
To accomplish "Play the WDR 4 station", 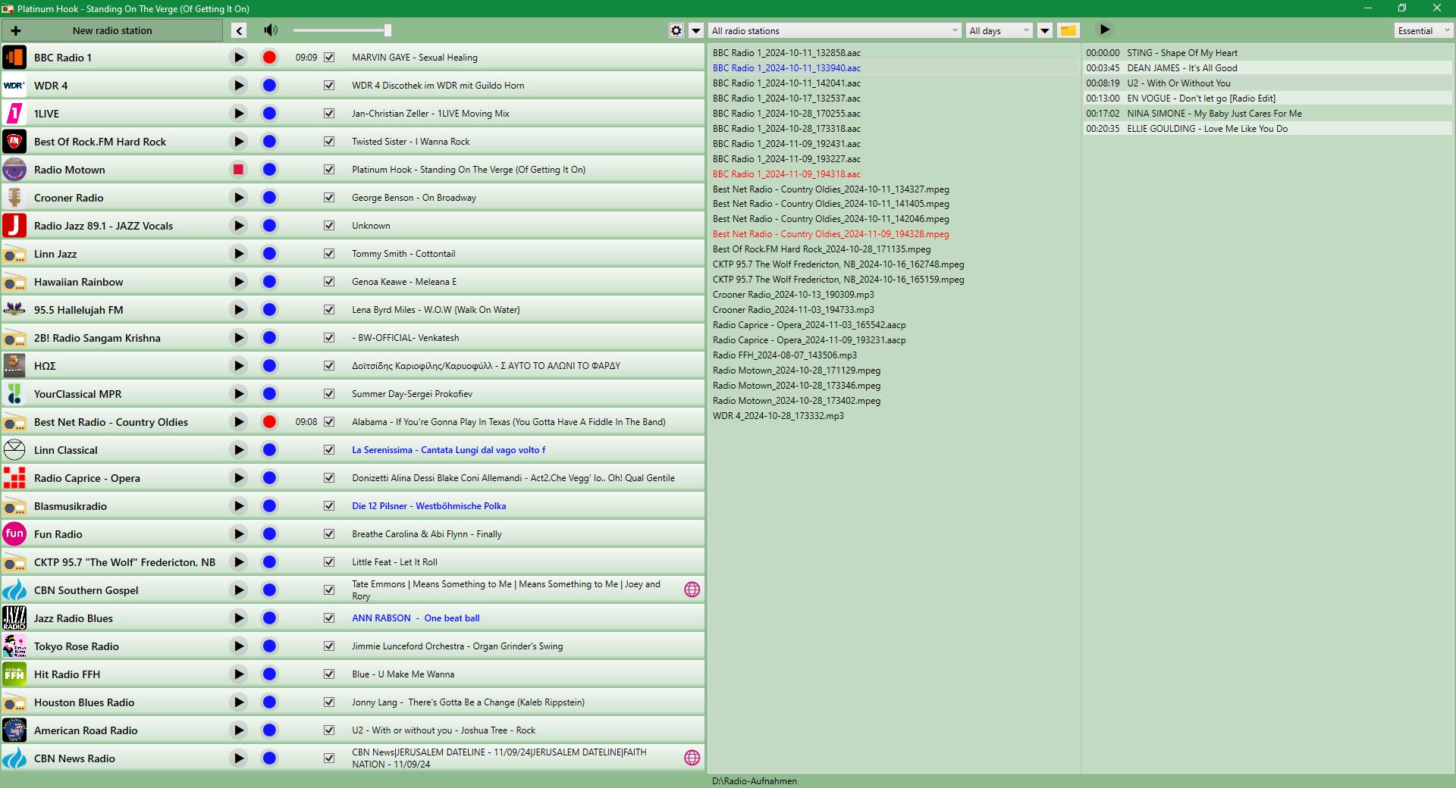I will [x=239, y=86].
